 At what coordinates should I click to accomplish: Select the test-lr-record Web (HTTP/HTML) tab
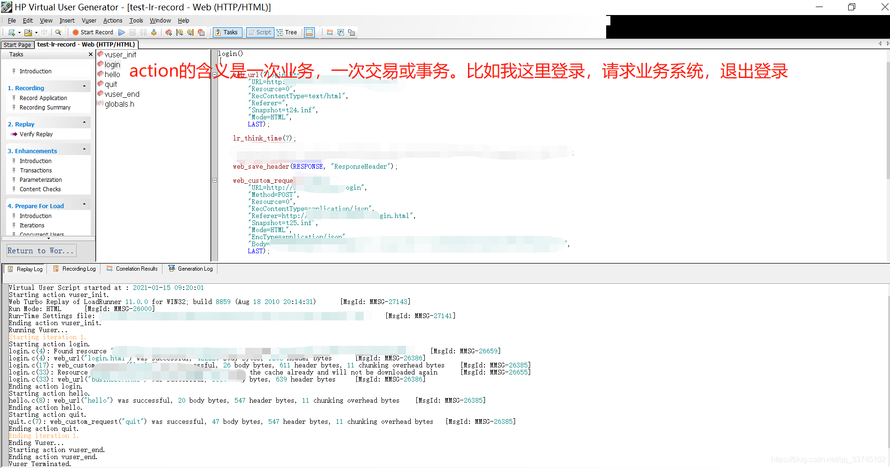coord(86,44)
